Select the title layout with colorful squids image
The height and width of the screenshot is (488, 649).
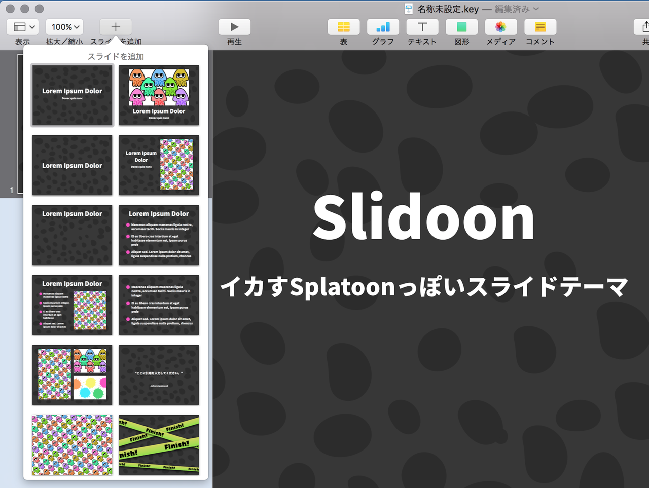[x=159, y=95]
